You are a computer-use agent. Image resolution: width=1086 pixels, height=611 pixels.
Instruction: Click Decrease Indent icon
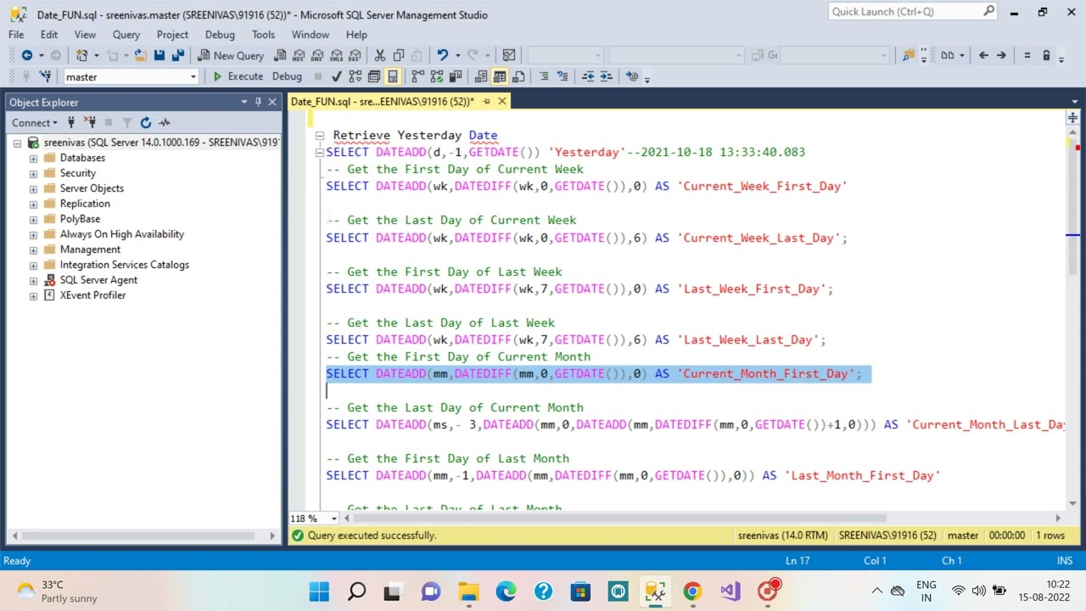pos(587,76)
